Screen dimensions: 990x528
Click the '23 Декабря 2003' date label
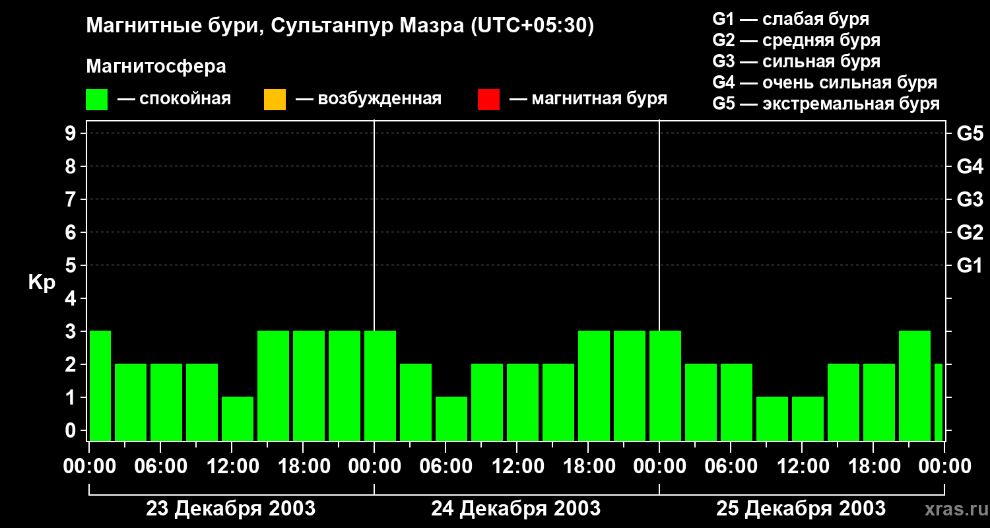pos(230,509)
